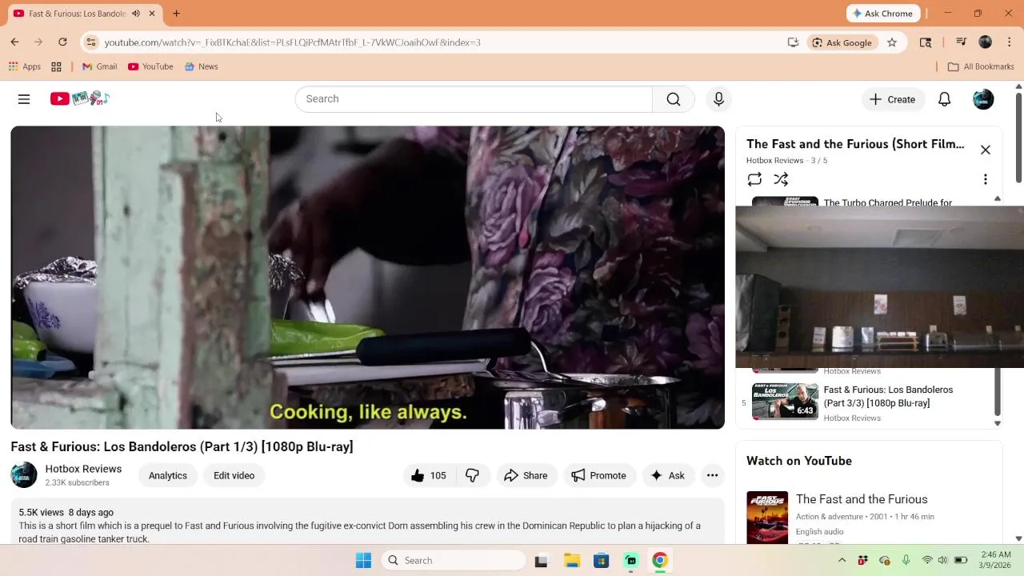The height and width of the screenshot is (576, 1024).
Task: Open Chrome profile avatar
Action: tap(986, 42)
